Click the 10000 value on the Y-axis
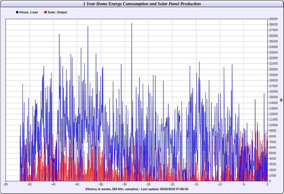The width and height of the screenshot is (284, 194). [273, 125]
